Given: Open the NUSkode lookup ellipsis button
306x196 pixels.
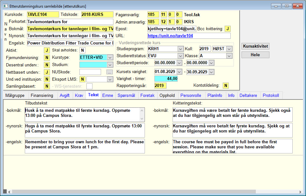Looking at the screenshot, I should (x=110, y=72).
